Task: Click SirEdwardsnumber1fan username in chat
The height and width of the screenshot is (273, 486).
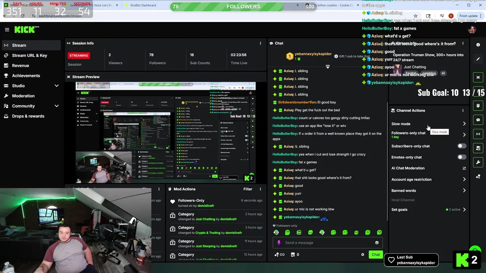Action: click(x=297, y=102)
